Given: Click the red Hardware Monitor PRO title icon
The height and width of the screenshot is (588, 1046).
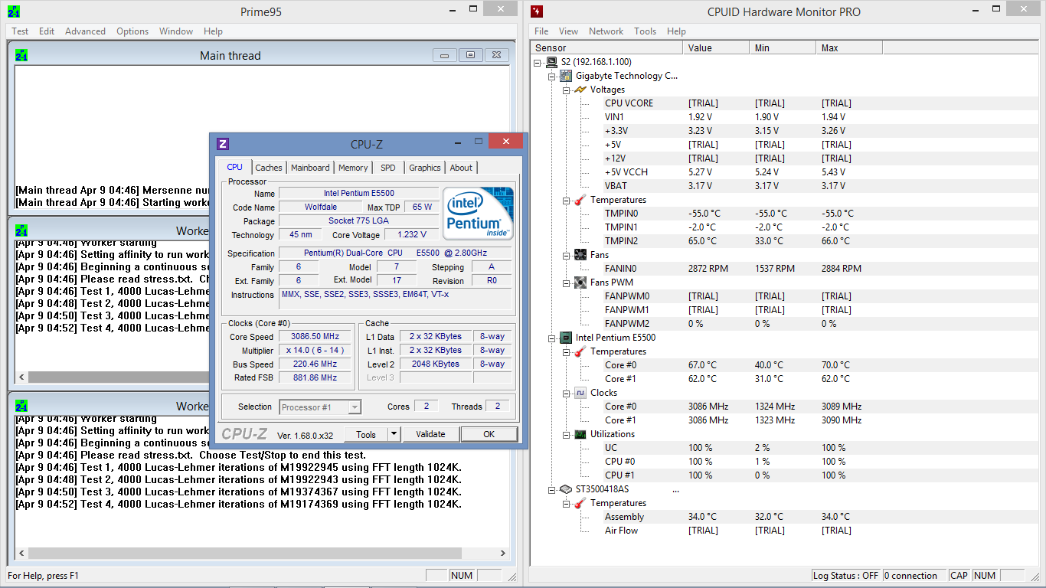Looking at the screenshot, I should pyautogui.click(x=537, y=11).
